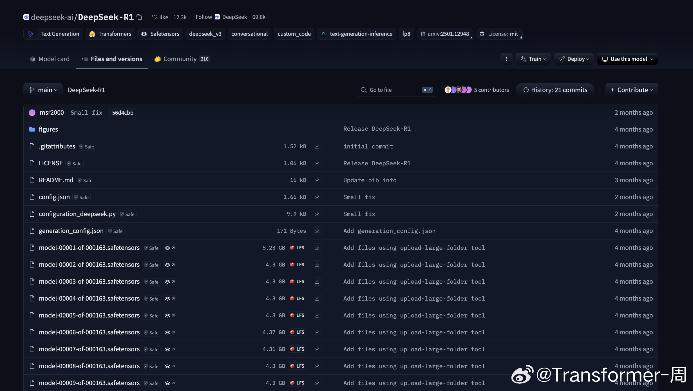
Task: Download model-00008-of-000163.safetensors
Action: pyautogui.click(x=317, y=366)
